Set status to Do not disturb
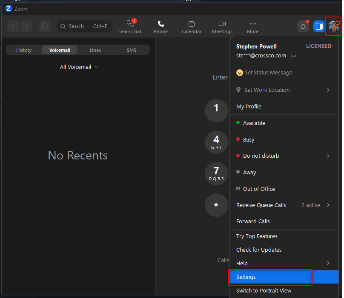Screen dimensions: 344x298 click(x=284, y=156)
